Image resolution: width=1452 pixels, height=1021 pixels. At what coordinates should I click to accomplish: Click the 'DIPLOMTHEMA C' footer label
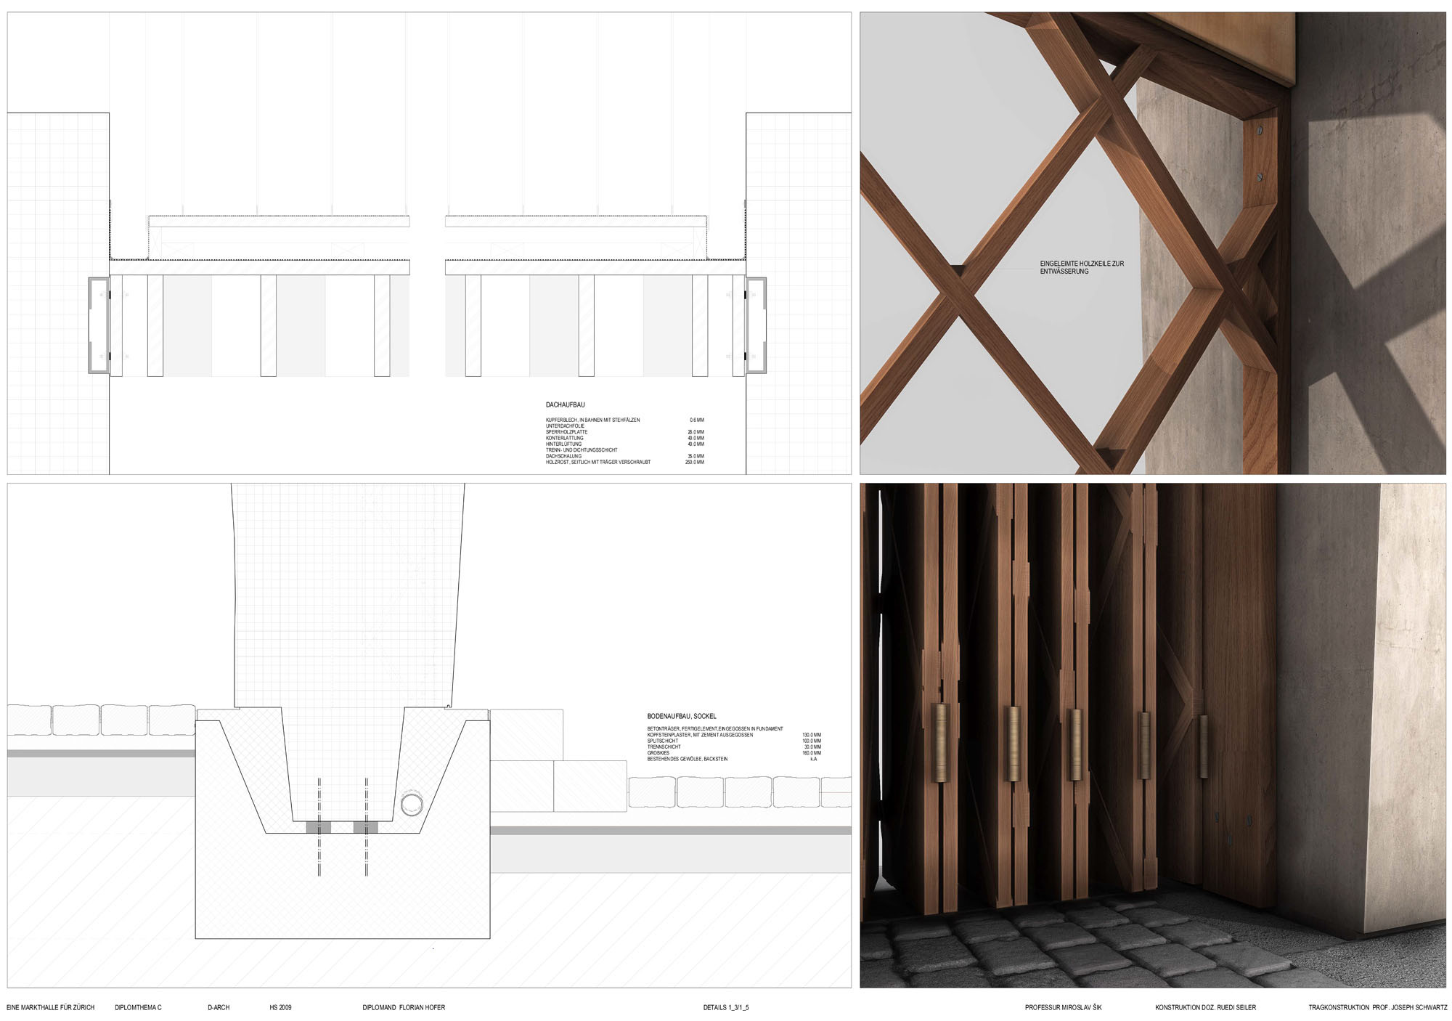[138, 1007]
